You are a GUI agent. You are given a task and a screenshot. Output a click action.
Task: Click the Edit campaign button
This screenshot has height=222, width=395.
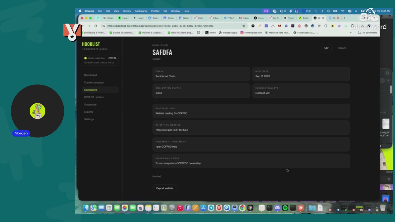click(326, 48)
